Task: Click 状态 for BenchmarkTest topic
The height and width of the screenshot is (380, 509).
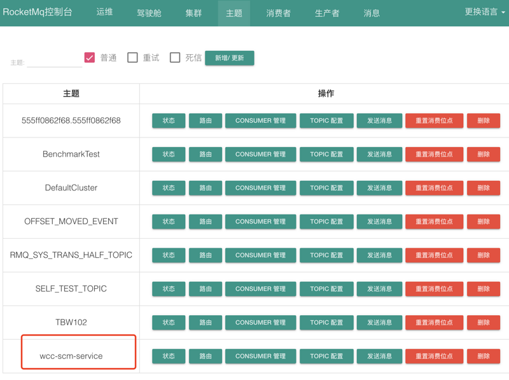Action: click(x=169, y=154)
